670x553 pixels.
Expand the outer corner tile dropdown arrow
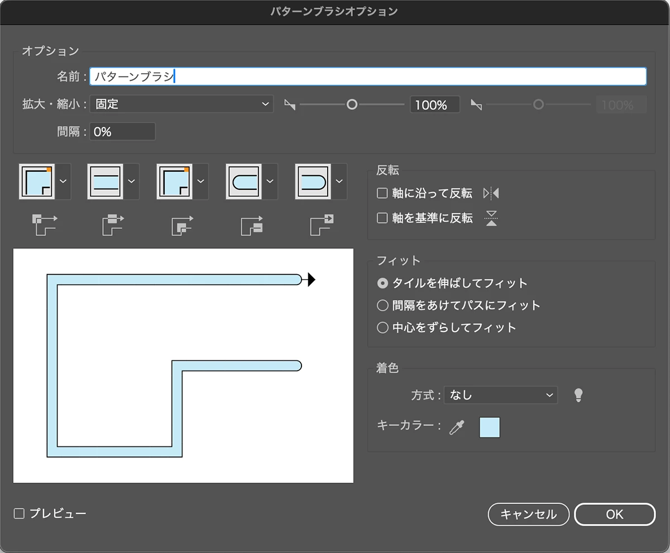point(63,181)
